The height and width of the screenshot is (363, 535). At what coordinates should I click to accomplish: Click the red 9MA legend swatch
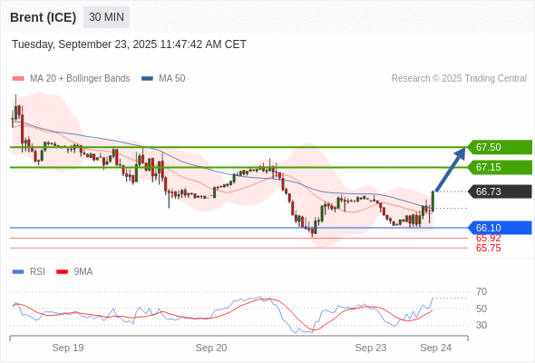coord(62,272)
